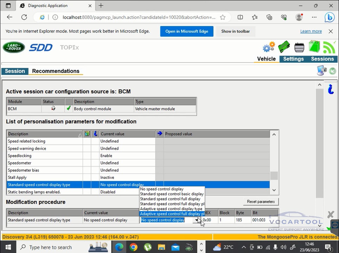Click the Reset parameters button
339x253 pixels.
tap(261, 202)
